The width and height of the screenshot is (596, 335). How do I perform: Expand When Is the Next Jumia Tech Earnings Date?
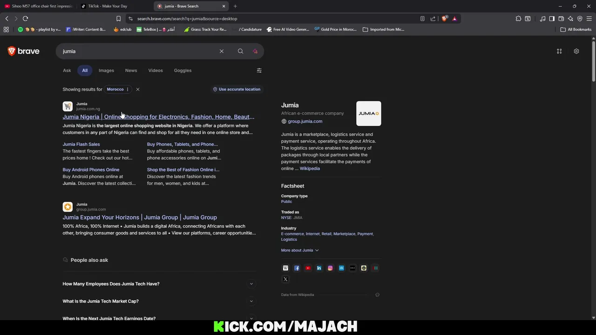click(158, 318)
